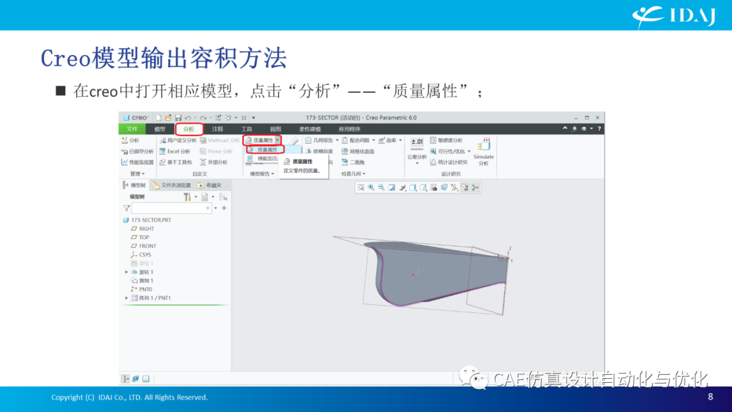Click the Zoom In magnifier in graphics toolbar
732x412 pixels.
point(371,188)
